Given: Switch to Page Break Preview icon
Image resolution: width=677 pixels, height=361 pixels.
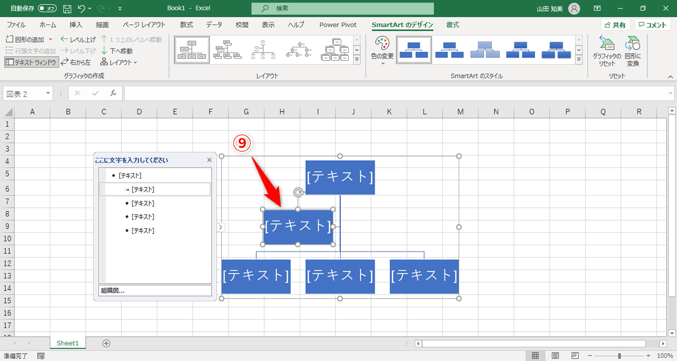Looking at the screenshot, I should point(574,356).
